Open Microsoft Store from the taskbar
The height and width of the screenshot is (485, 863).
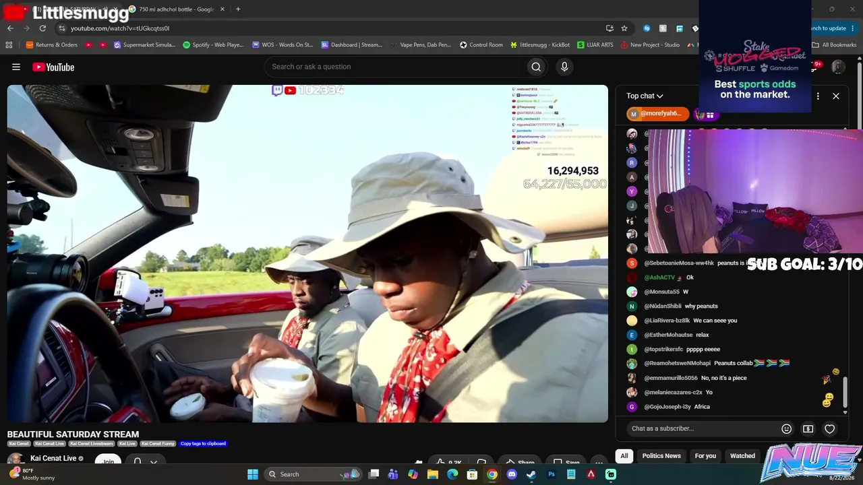click(472, 474)
